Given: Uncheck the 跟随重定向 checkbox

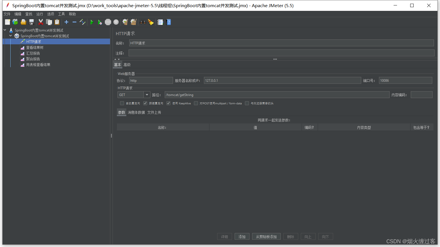Looking at the screenshot, I should (x=145, y=103).
